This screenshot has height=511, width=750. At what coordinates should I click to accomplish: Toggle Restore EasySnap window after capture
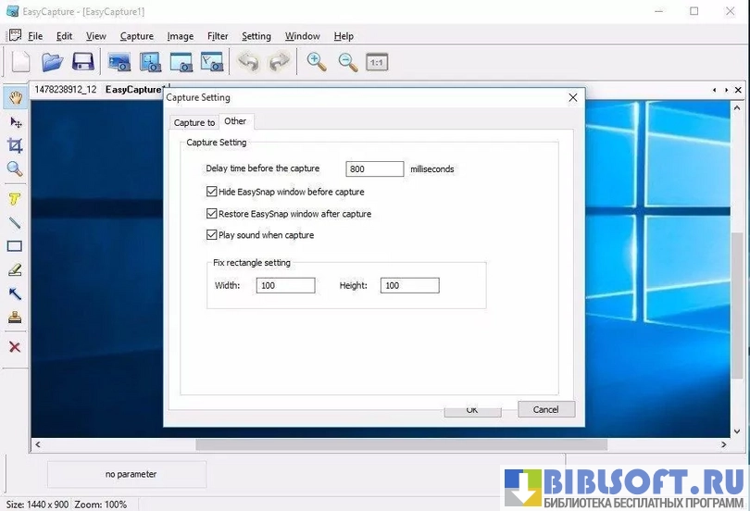coord(212,214)
